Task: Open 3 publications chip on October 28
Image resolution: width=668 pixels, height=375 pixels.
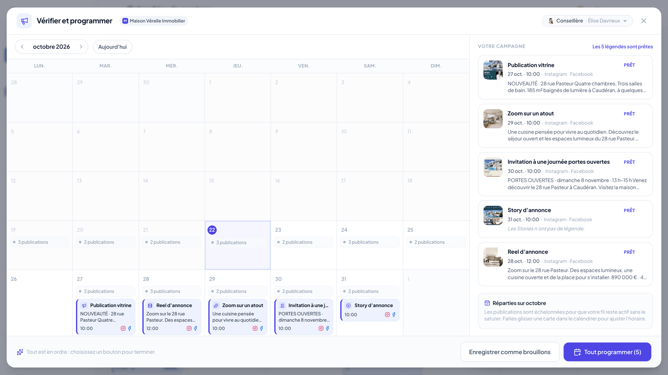Action: pyautogui.click(x=172, y=291)
